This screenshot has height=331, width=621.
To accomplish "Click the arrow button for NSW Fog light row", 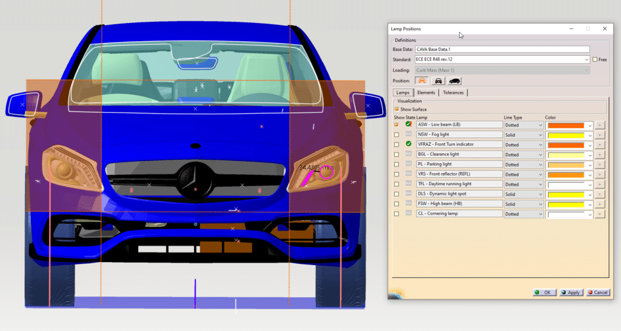I will [600, 135].
